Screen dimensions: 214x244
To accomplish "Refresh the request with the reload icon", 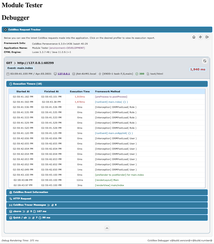I will (x=205, y=61).
